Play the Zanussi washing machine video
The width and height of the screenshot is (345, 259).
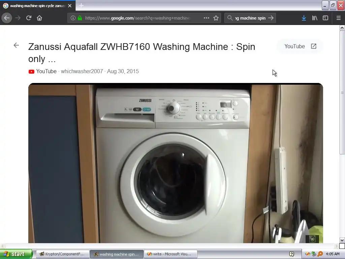176,163
